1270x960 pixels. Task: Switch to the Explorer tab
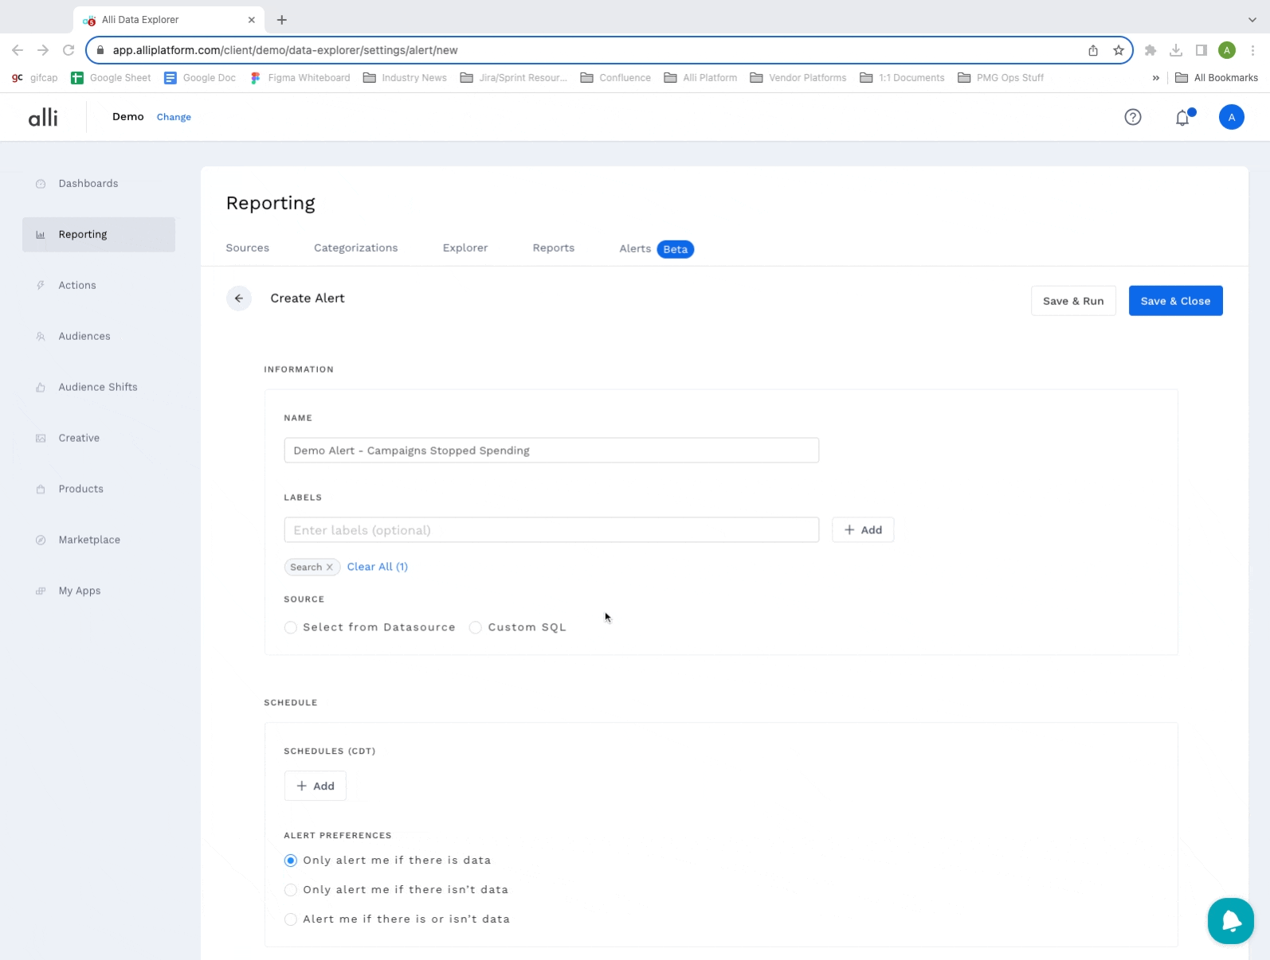click(465, 248)
